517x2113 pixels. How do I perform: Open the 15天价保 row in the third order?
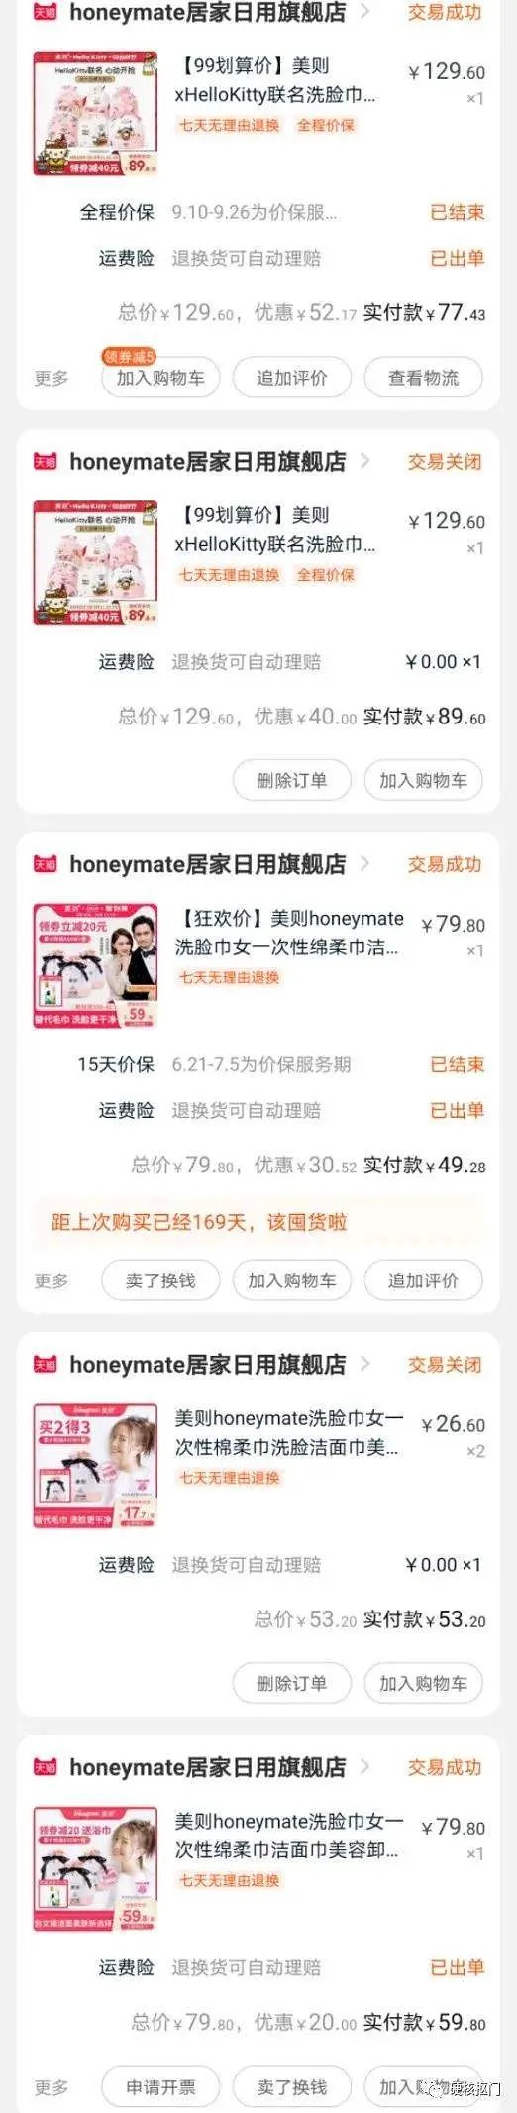282,1064
